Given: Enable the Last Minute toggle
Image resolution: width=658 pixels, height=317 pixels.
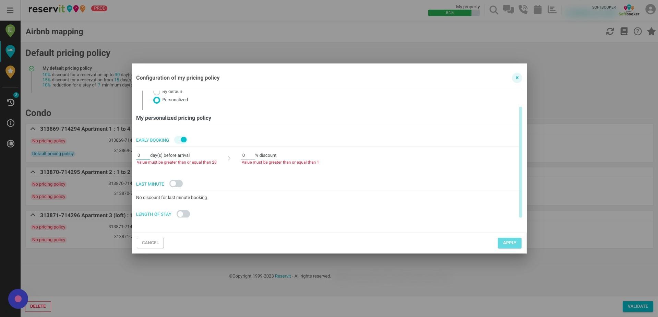Looking at the screenshot, I should 176,184.
